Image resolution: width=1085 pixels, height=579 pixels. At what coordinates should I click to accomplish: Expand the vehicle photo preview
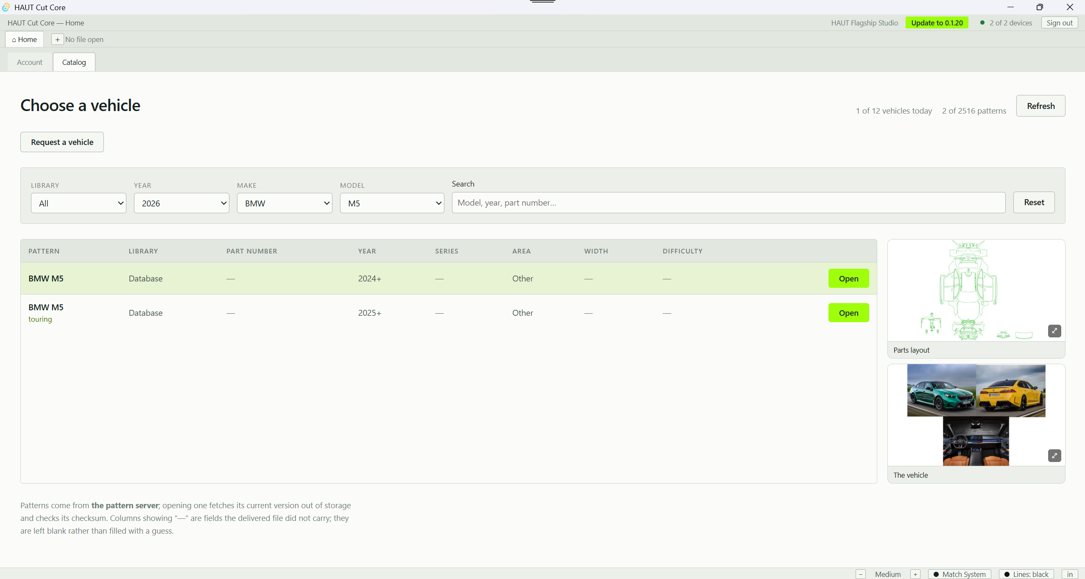(x=1054, y=456)
